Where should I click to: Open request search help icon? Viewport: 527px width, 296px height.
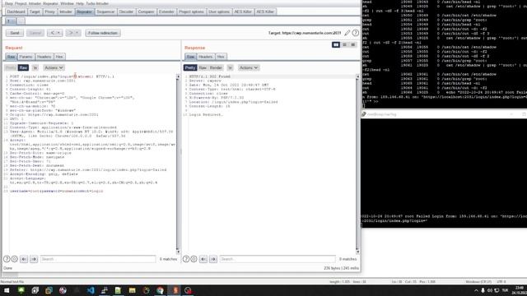click(7, 259)
